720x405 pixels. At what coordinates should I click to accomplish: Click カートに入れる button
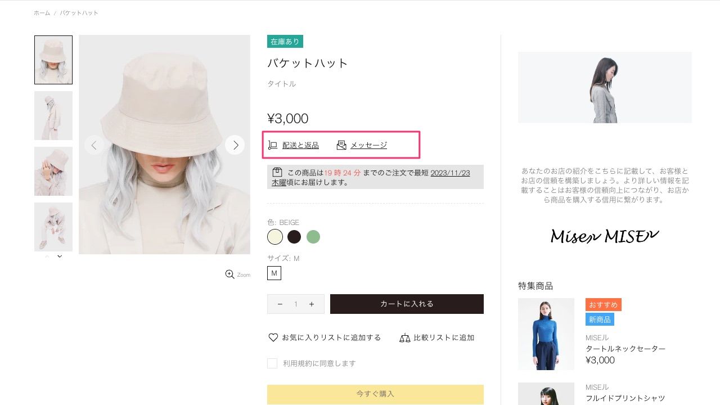click(x=407, y=304)
